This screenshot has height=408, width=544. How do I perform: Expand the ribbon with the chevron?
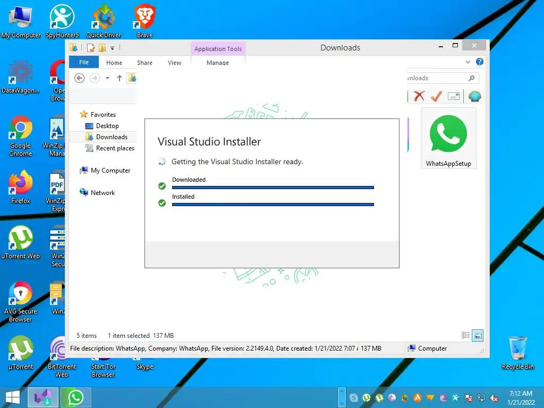point(468,62)
